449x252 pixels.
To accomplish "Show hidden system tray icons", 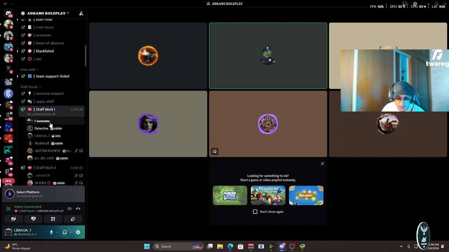I will pyautogui.click(x=401, y=246).
